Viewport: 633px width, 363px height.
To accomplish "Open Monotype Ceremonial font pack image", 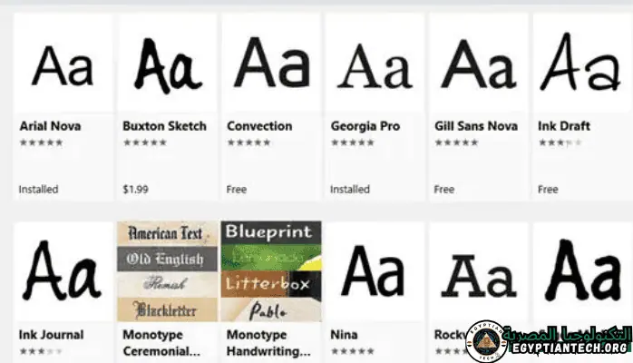I will point(166,271).
